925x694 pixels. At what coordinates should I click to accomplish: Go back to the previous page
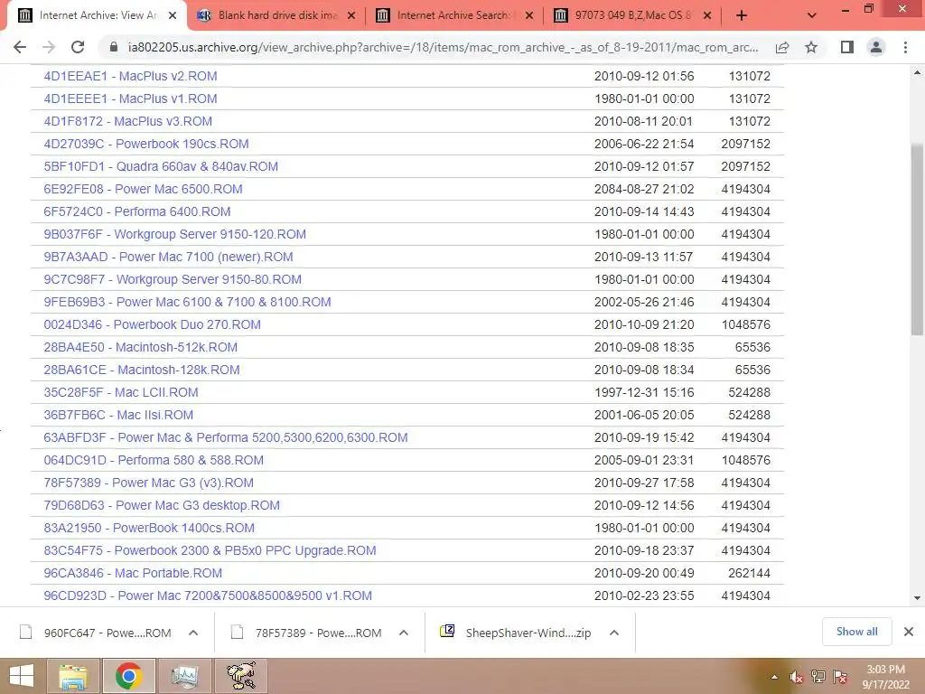tap(20, 47)
